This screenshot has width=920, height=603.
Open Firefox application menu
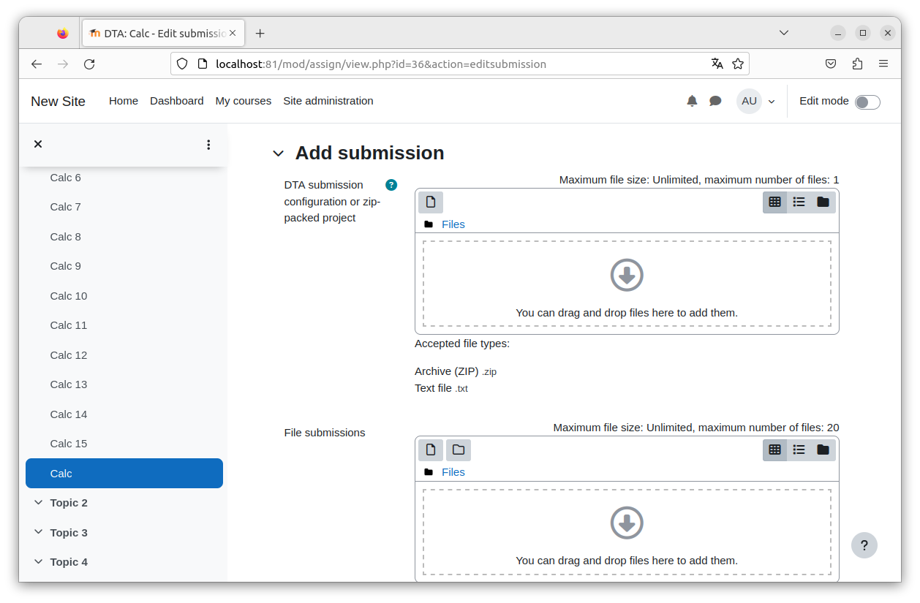tap(883, 64)
